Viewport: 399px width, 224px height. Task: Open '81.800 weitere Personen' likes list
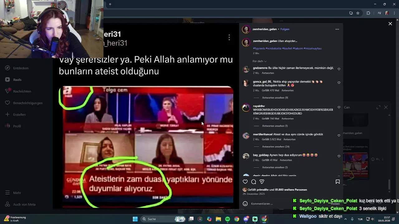(x=291, y=190)
